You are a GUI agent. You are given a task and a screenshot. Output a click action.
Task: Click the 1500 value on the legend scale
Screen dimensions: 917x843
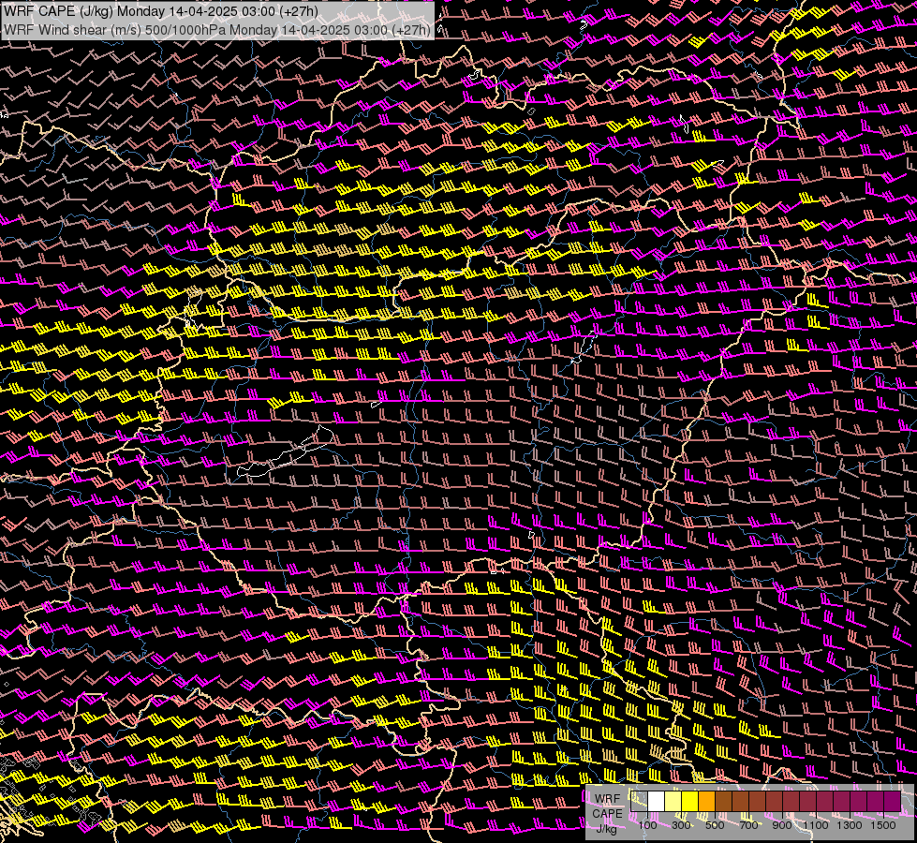click(x=883, y=825)
